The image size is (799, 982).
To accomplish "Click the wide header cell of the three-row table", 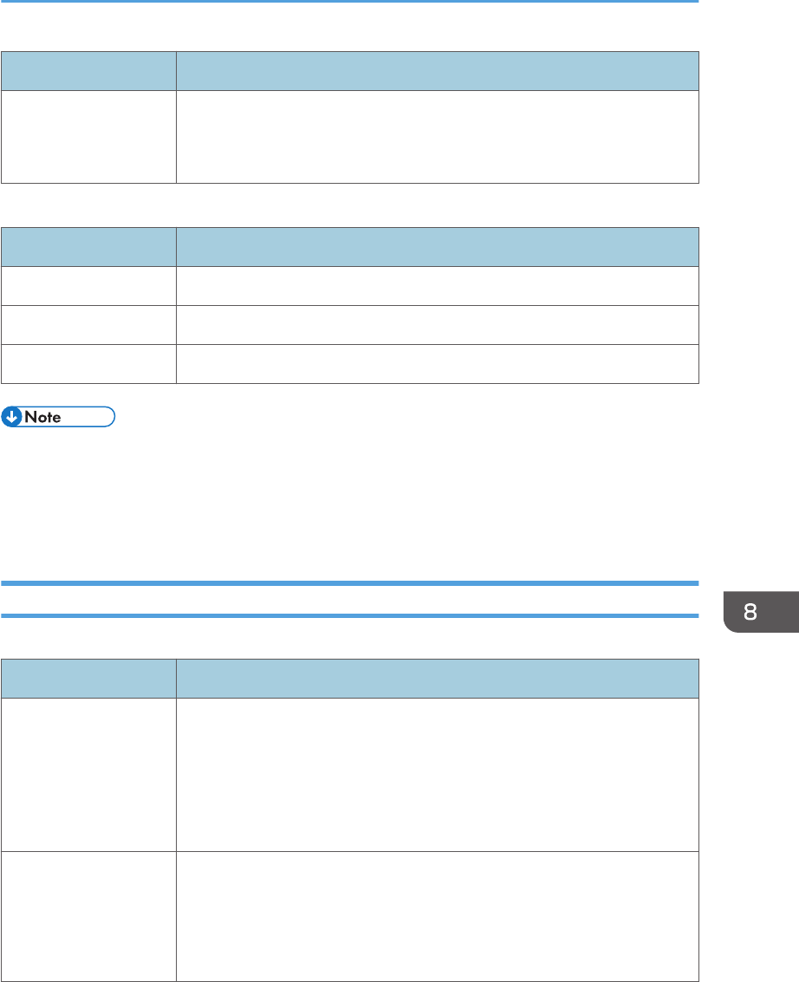I will 437,247.
